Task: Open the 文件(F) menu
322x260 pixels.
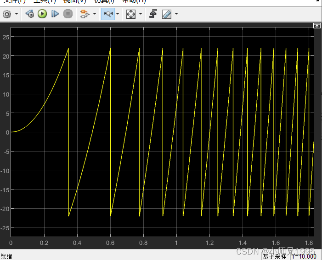Action: [x=15, y=1]
